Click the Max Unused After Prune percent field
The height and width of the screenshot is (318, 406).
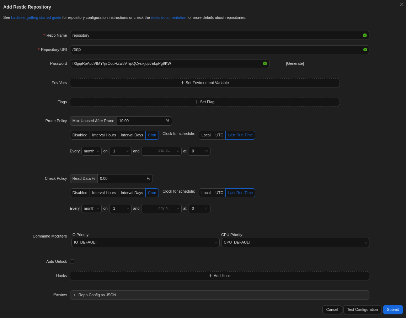click(x=141, y=121)
